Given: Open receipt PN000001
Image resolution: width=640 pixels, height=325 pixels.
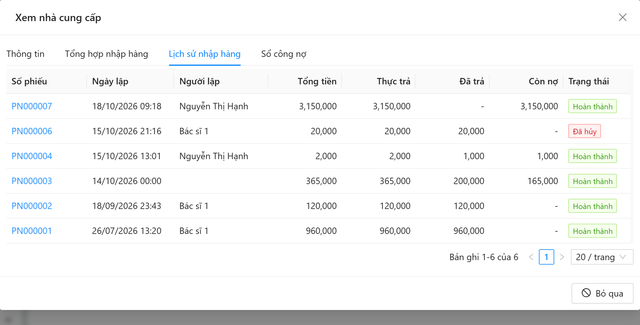Looking at the screenshot, I should tap(32, 231).
